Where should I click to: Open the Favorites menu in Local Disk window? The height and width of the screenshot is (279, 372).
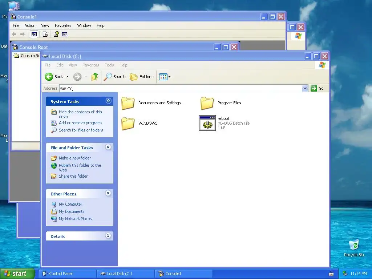[90, 65]
